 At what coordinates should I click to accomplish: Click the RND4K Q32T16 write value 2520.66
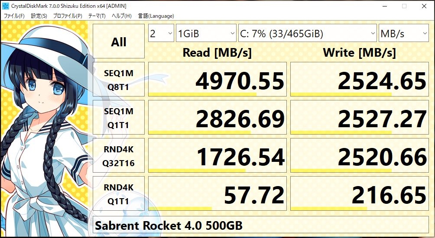point(360,155)
